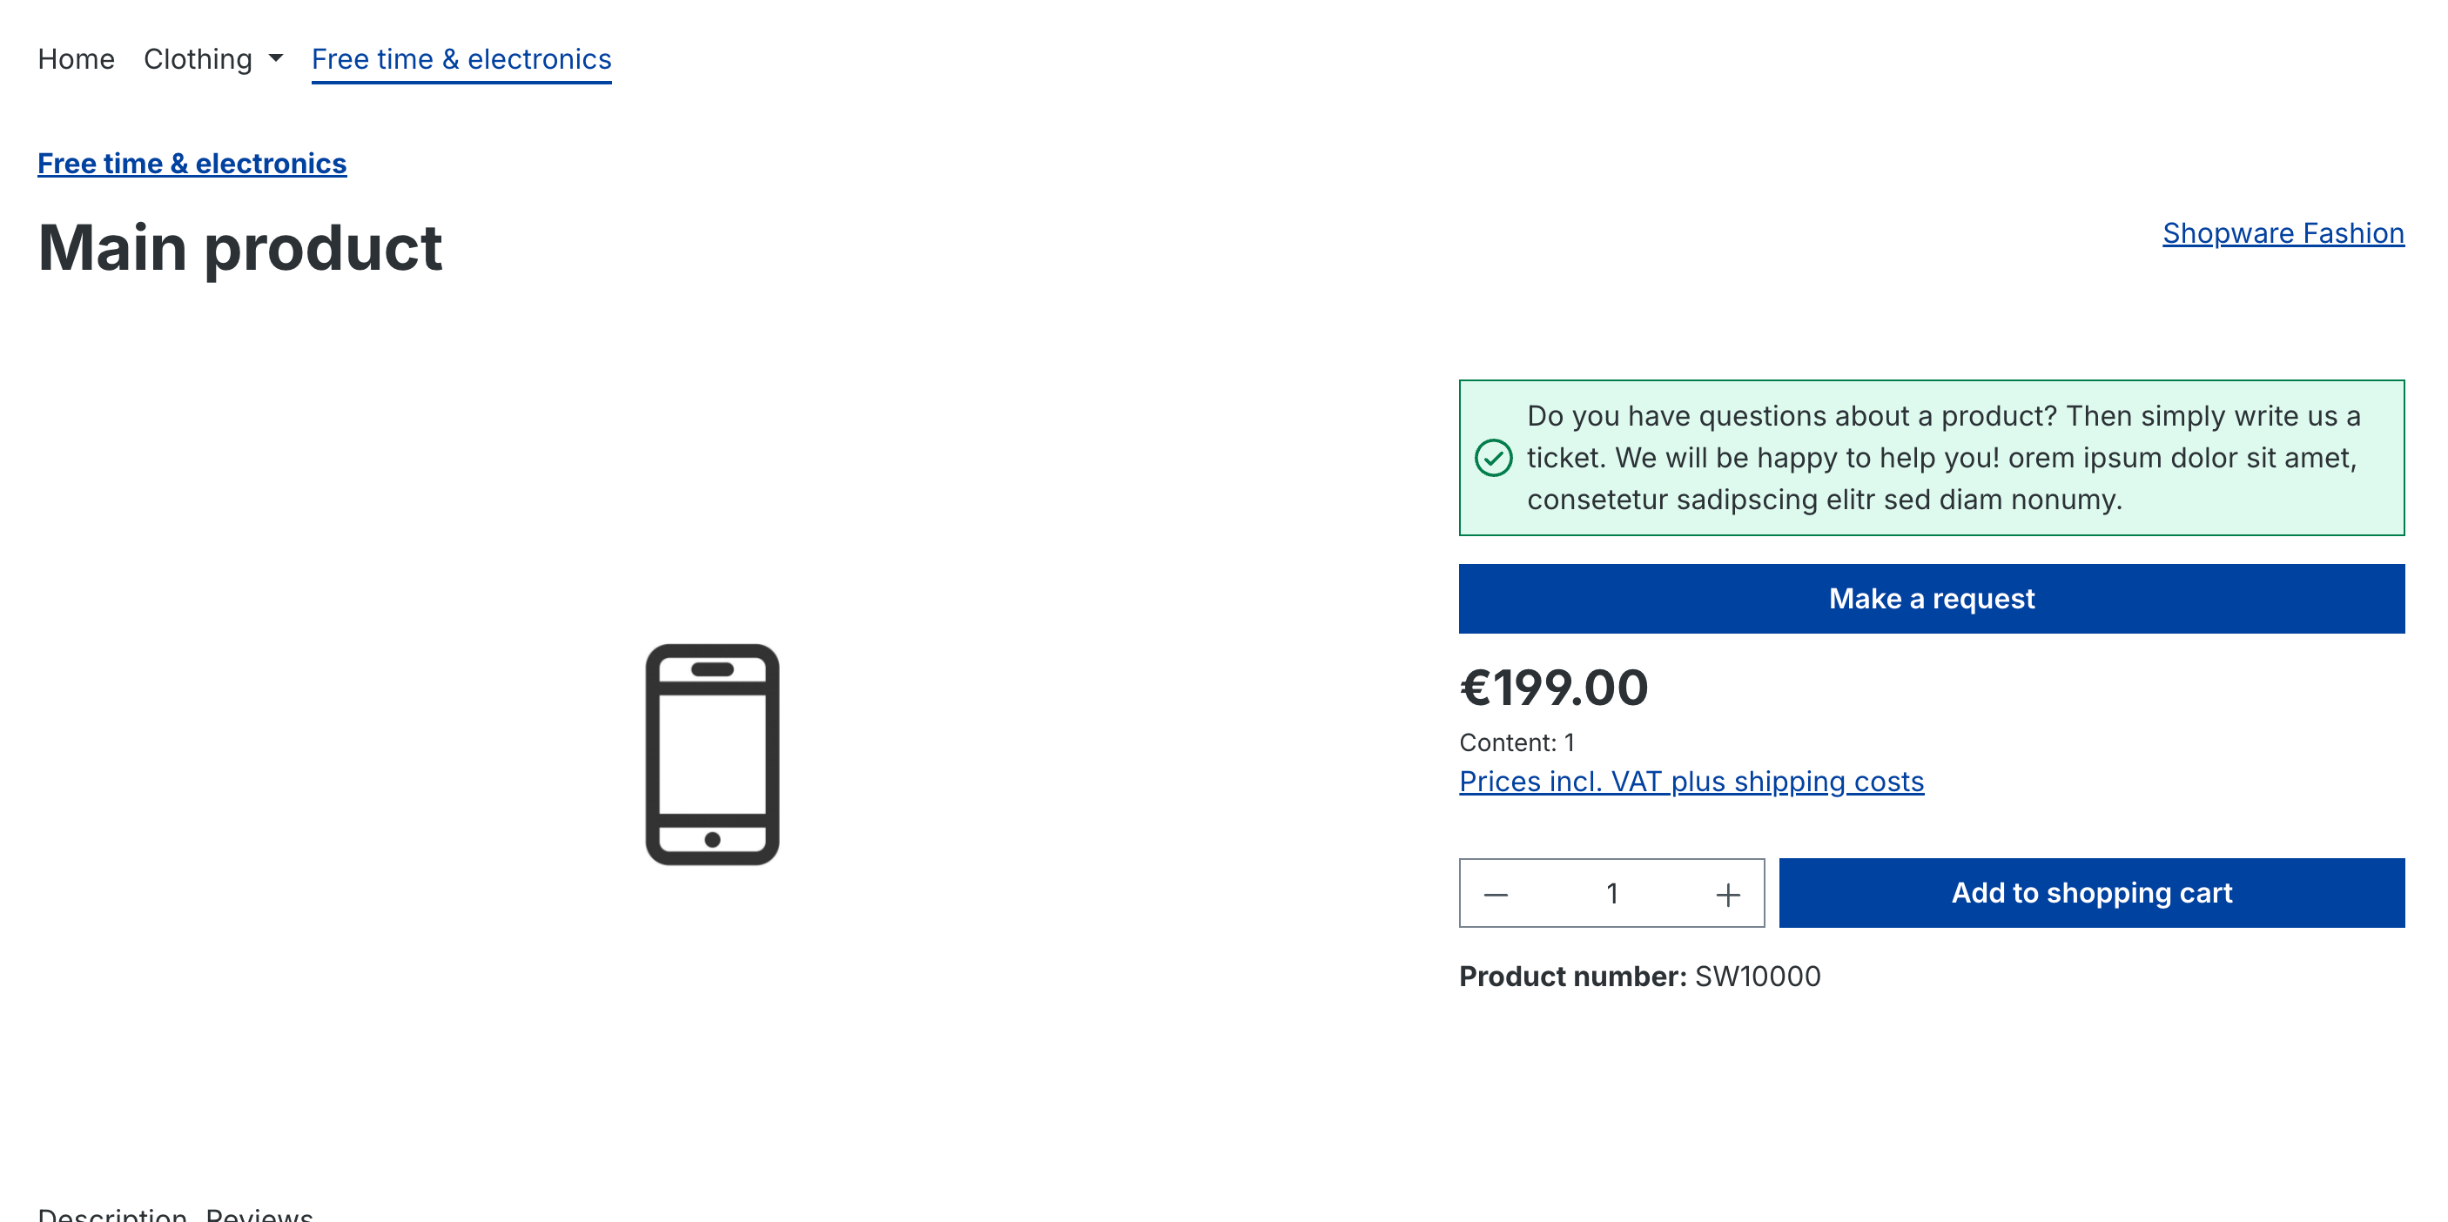The height and width of the screenshot is (1222, 2448).
Task: Click the phone product placeholder image
Action: tap(712, 755)
